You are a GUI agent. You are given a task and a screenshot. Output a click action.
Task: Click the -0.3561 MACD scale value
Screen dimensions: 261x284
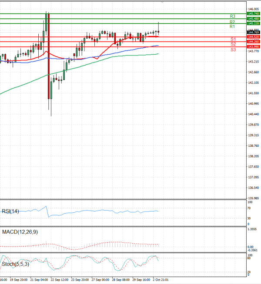coord(253,250)
